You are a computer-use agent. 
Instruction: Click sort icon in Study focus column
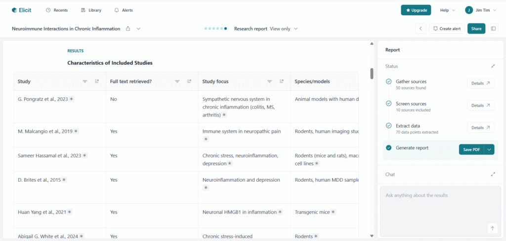pyautogui.click(x=281, y=81)
